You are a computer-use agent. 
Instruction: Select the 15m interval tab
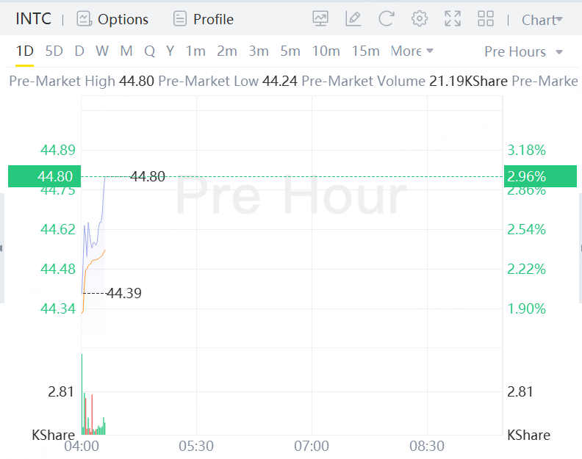coord(365,51)
